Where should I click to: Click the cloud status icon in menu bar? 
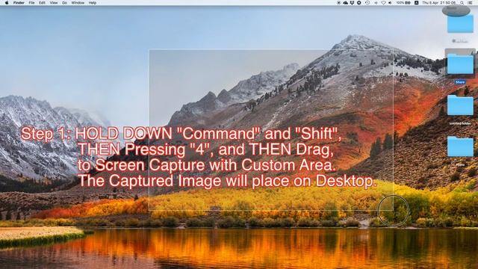point(345,3)
